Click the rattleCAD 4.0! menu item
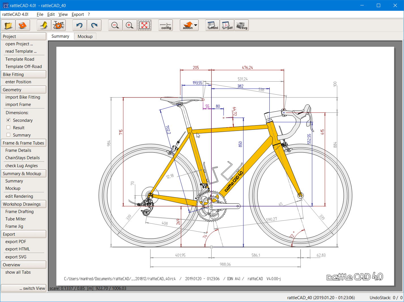The width and height of the screenshot is (404, 302). pos(15,14)
